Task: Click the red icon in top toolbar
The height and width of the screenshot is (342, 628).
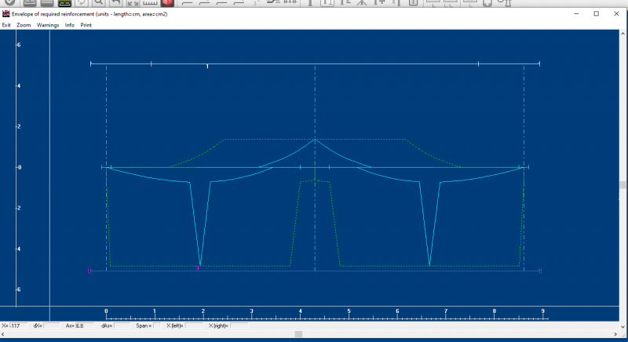Action: coord(166,3)
